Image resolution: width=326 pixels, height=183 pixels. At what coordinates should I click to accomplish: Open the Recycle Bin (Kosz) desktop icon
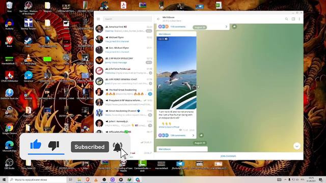pyautogui.click(x=9, y=7)
